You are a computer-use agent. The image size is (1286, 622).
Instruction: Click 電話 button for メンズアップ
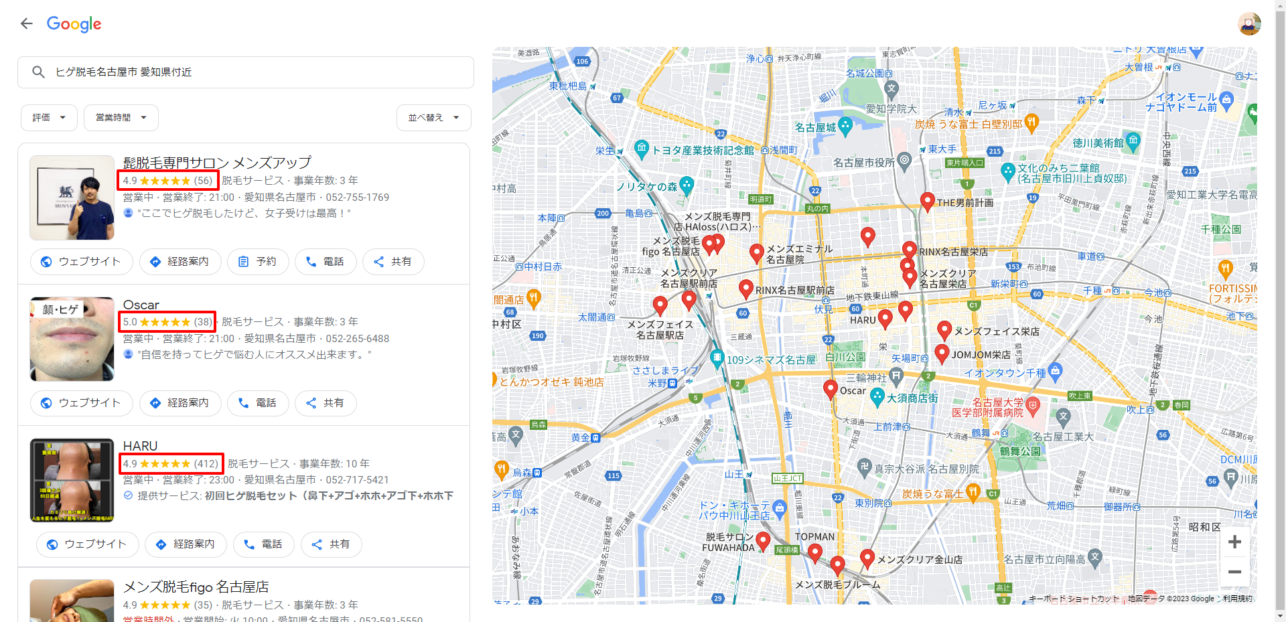[x=326, y=262]
